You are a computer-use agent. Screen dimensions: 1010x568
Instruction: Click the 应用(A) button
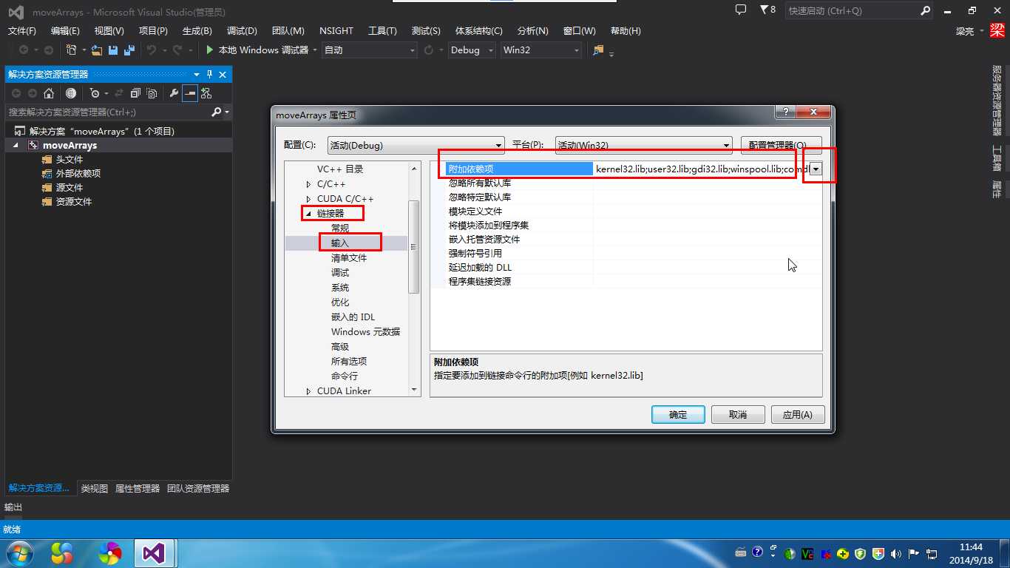click(798, 415)
